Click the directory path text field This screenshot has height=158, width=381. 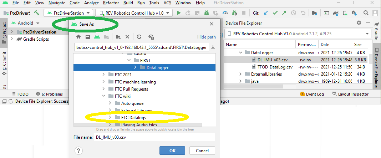click(x=142, y=47)
